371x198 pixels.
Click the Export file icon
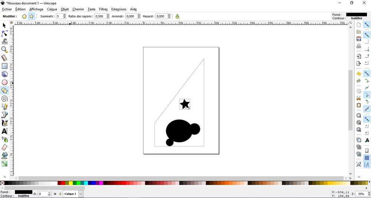359,63
